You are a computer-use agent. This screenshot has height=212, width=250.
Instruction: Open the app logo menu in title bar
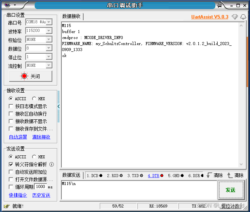(x=7, y=5)
